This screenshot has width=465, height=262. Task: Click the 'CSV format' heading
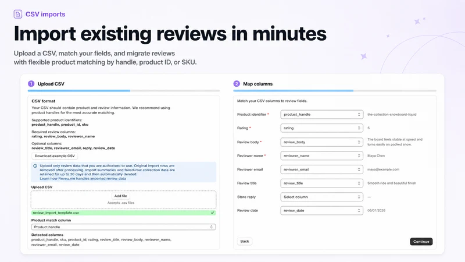coord(43,101)
